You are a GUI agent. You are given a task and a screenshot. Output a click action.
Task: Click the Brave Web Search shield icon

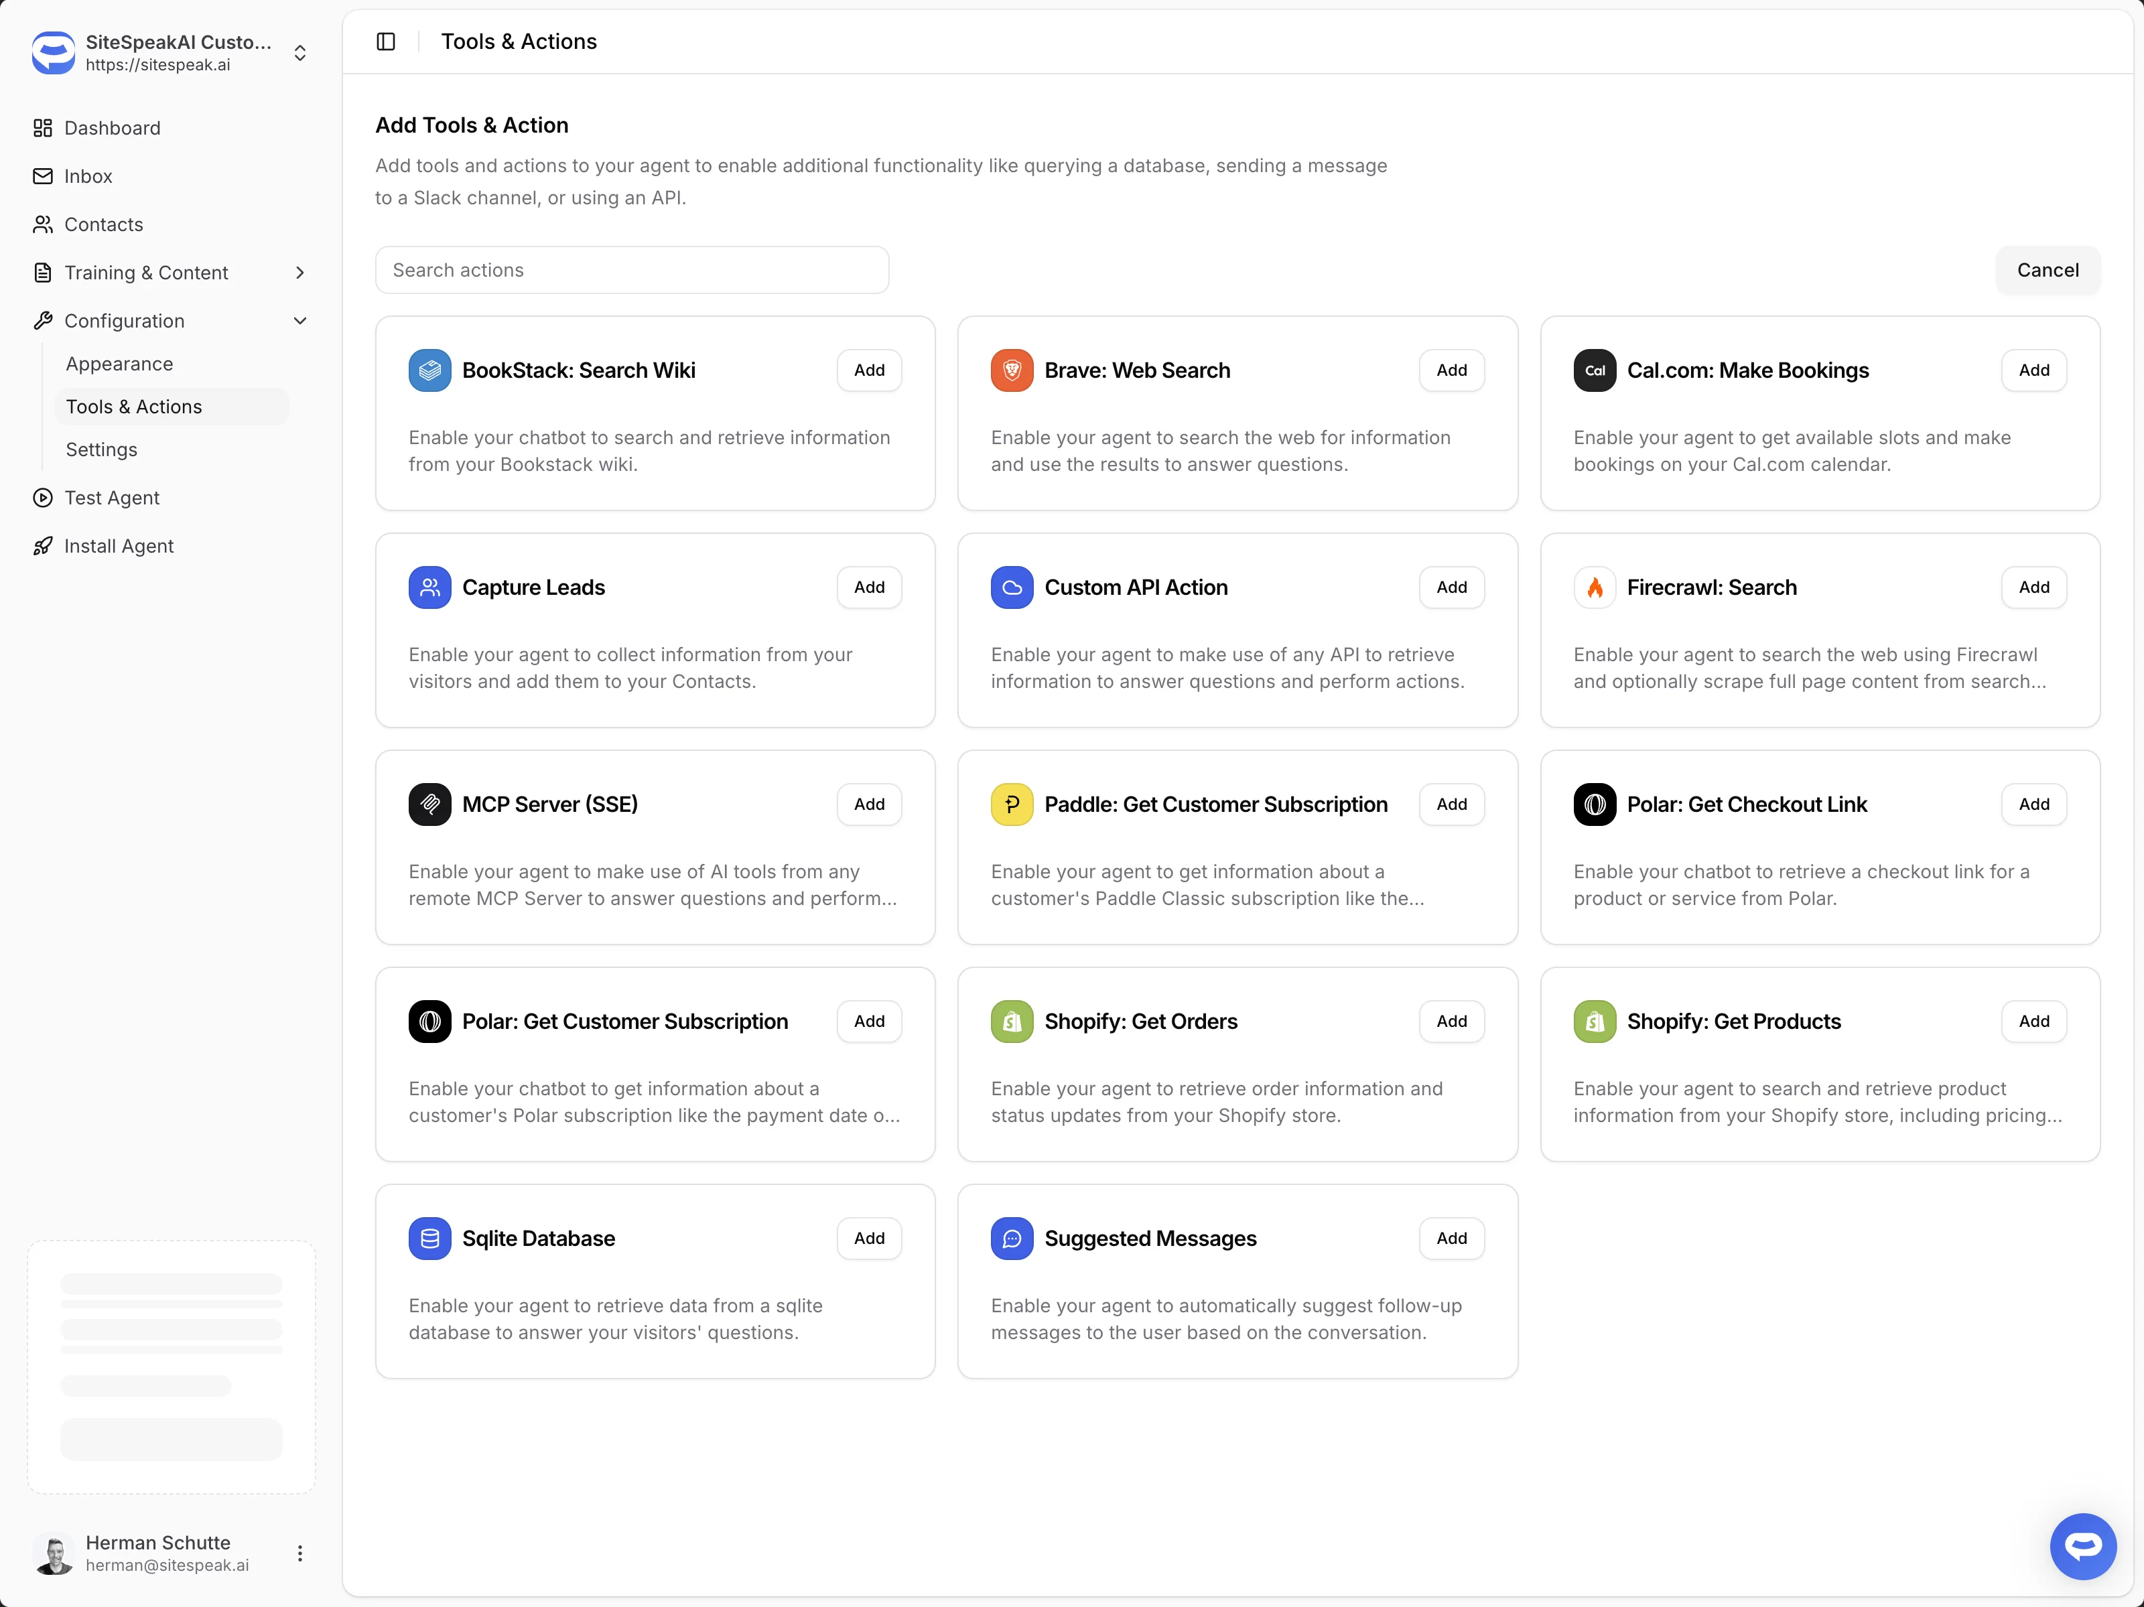(x=1012, y=369)
